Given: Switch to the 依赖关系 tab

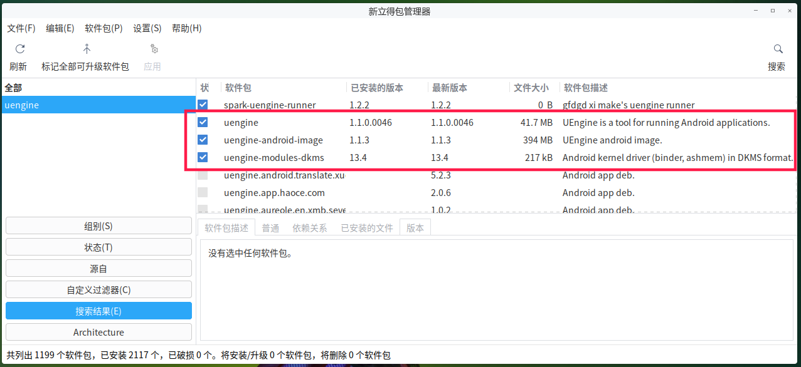Looking at the screenshot, I should coord(310,228).
